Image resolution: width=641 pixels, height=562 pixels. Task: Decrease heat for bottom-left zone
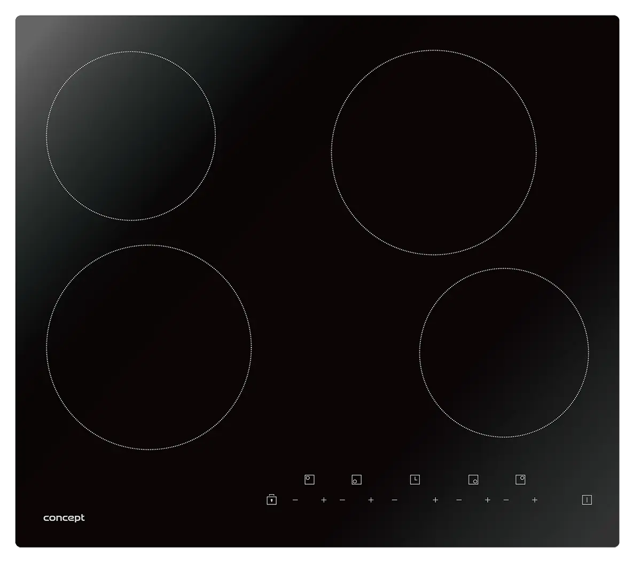point(342,500)
